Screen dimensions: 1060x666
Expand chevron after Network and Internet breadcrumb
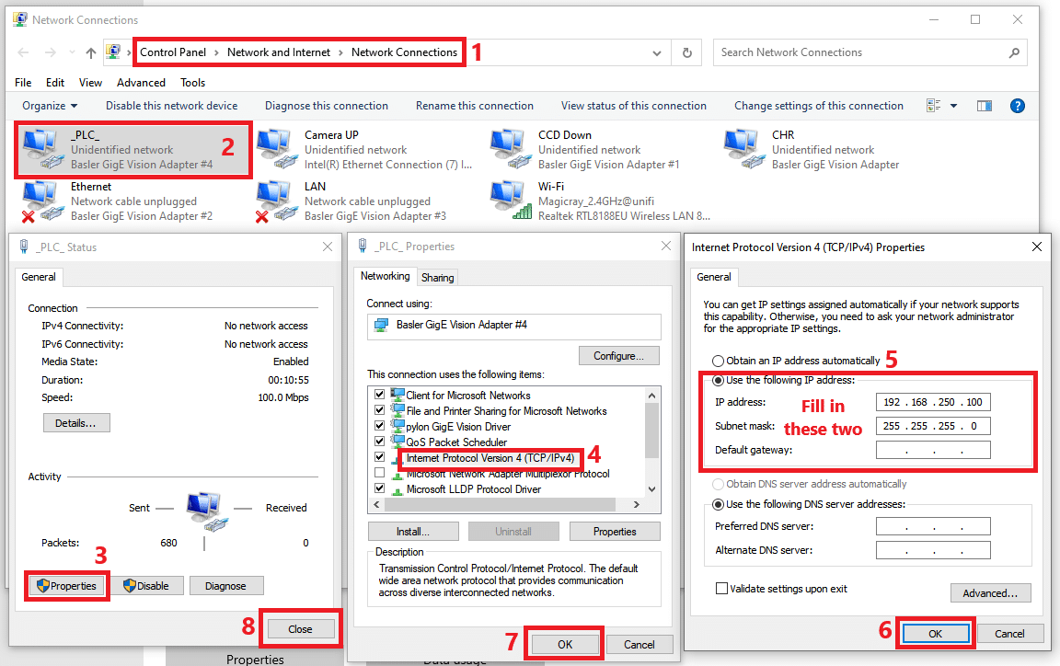pyautogui.click(x=340, y=52)
